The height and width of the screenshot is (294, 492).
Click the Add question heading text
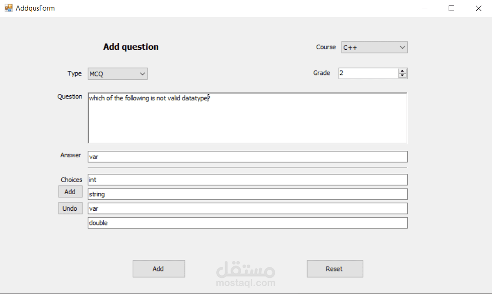pos(131,47)
